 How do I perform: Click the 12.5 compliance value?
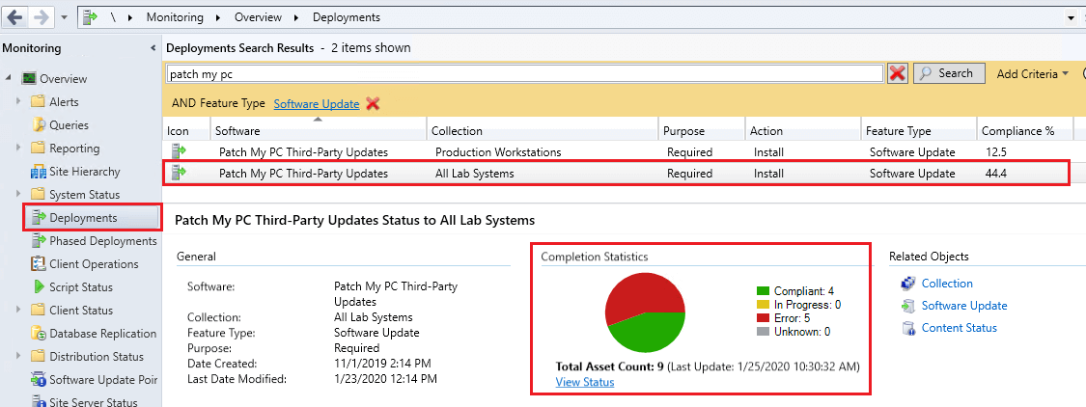click(x=995, y=152)
